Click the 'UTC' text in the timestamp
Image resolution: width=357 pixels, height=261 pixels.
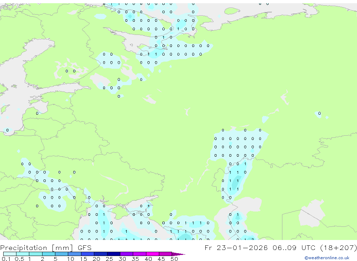(309, 247)
